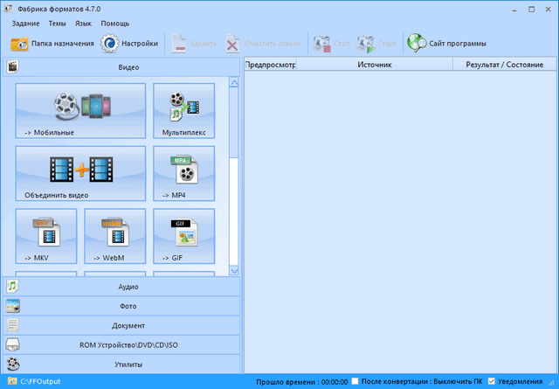Viewport: 559px width, 389px height.
Task: Enable Выключить ПК after conversion checkbox
Action: pos(355,382)
